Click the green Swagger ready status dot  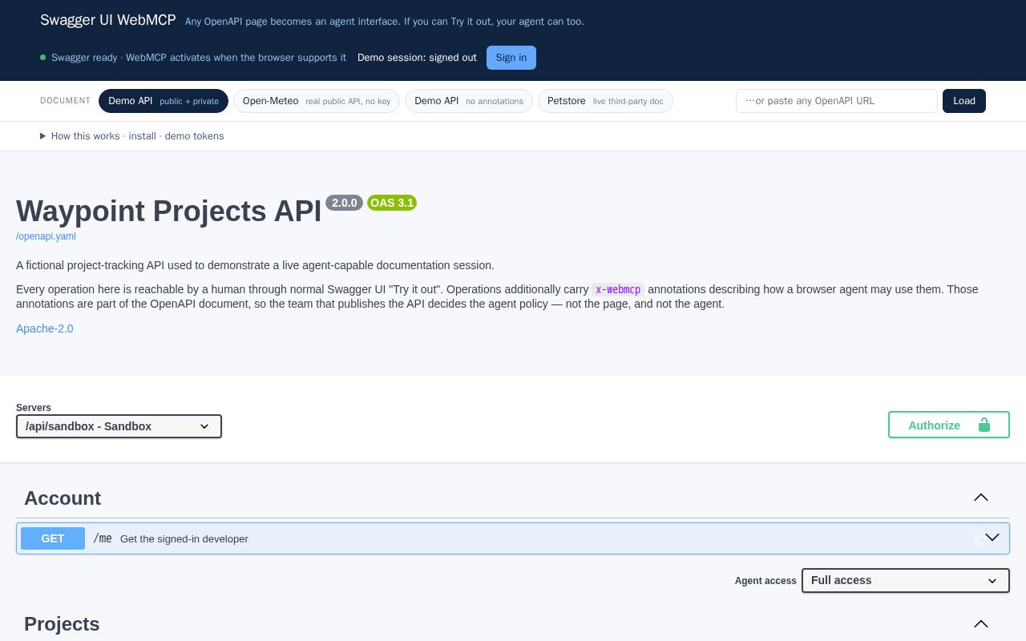pos(42,58)
